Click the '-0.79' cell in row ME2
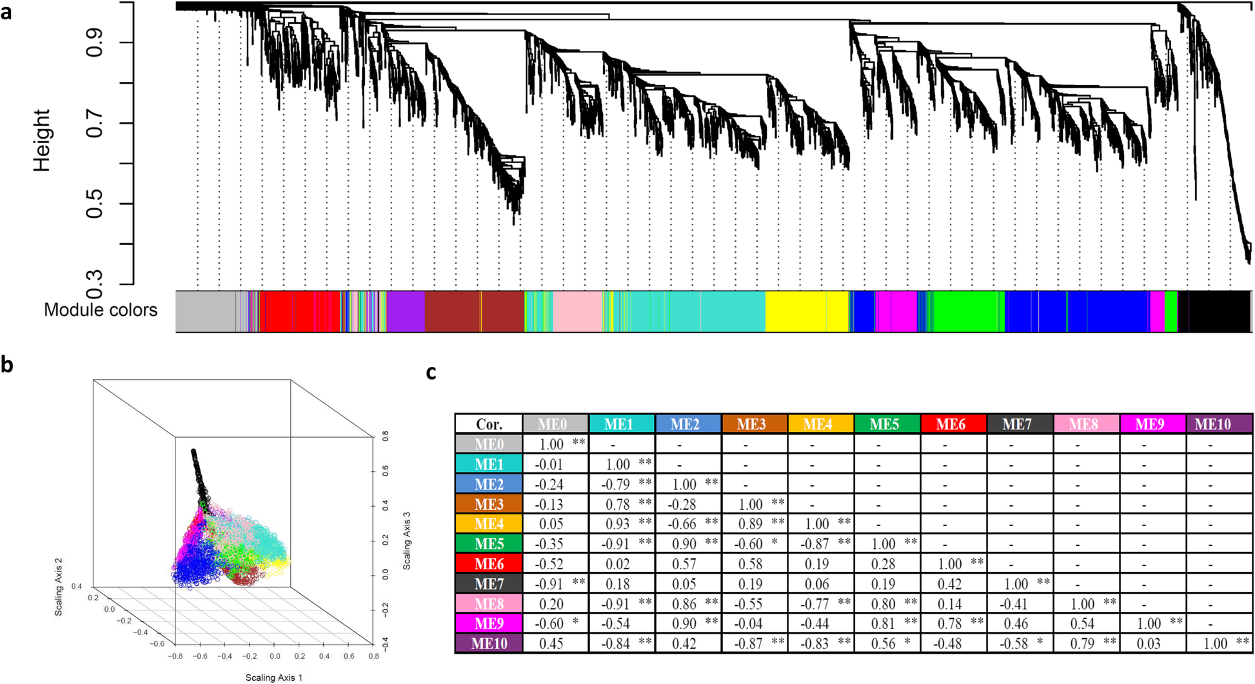This screenshot has width=1255, height=684. pyautogui.click(x=622, y=484)
